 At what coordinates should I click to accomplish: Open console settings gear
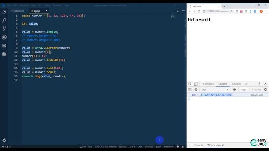click(265, 89)
